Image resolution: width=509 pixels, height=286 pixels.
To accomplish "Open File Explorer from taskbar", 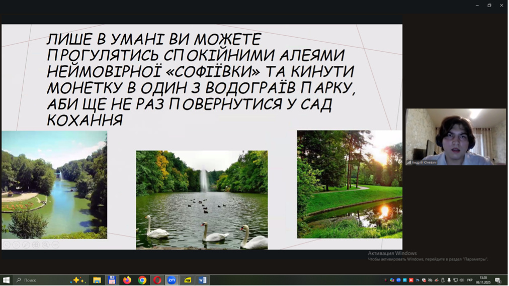I will pyautogui.click(x=97, y=280).
